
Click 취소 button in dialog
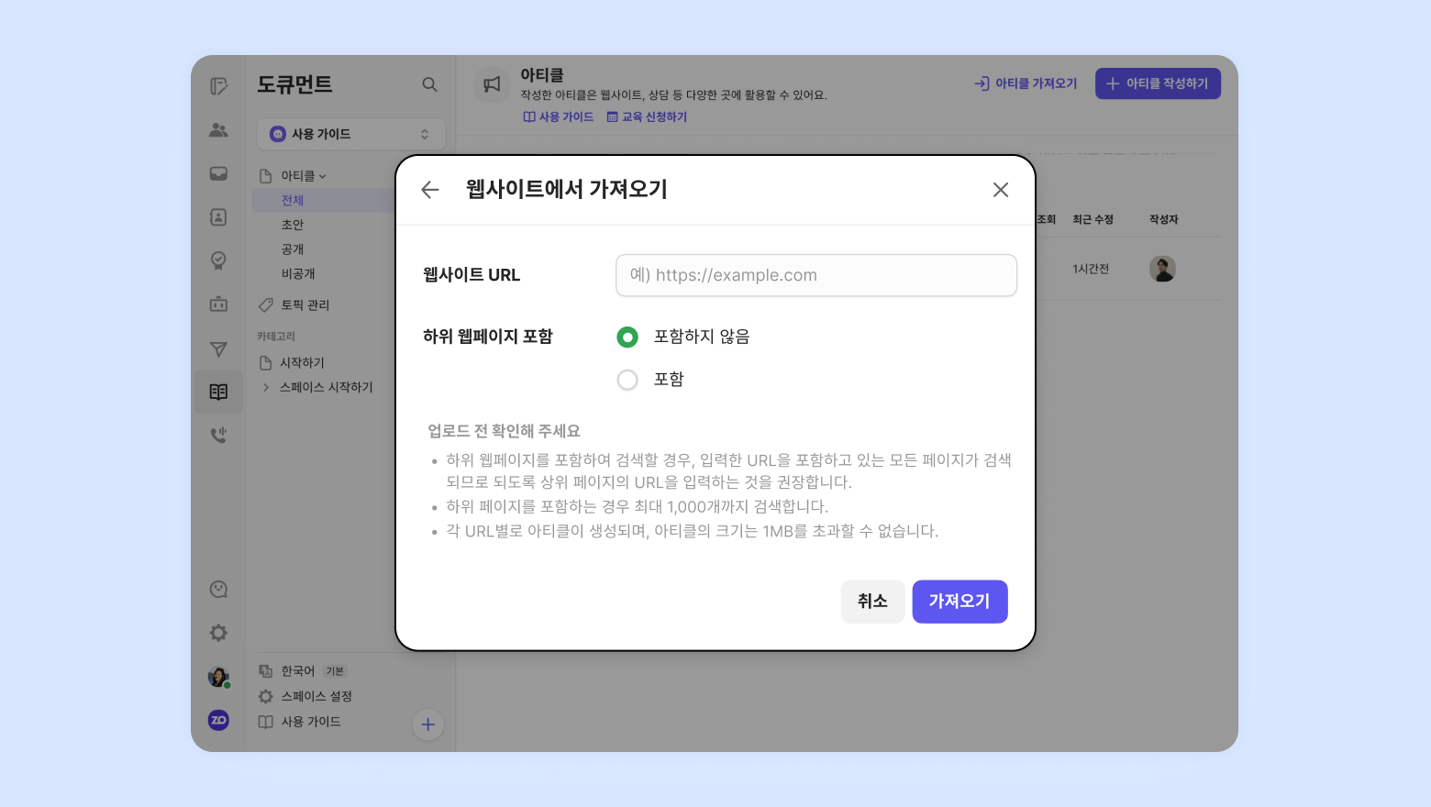[x=872, y=602]
